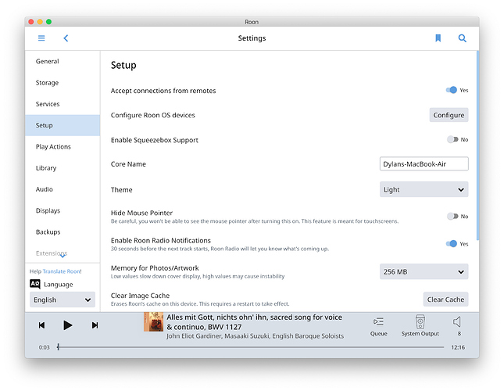The image size is (504, 391).
Task: Click the settings page vertical scrollbar
Action: pos(477,145)
